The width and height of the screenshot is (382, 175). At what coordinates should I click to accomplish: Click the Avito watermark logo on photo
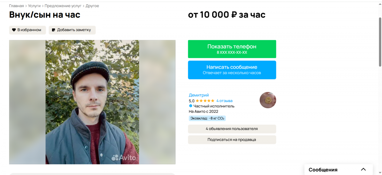coord(124,158)
